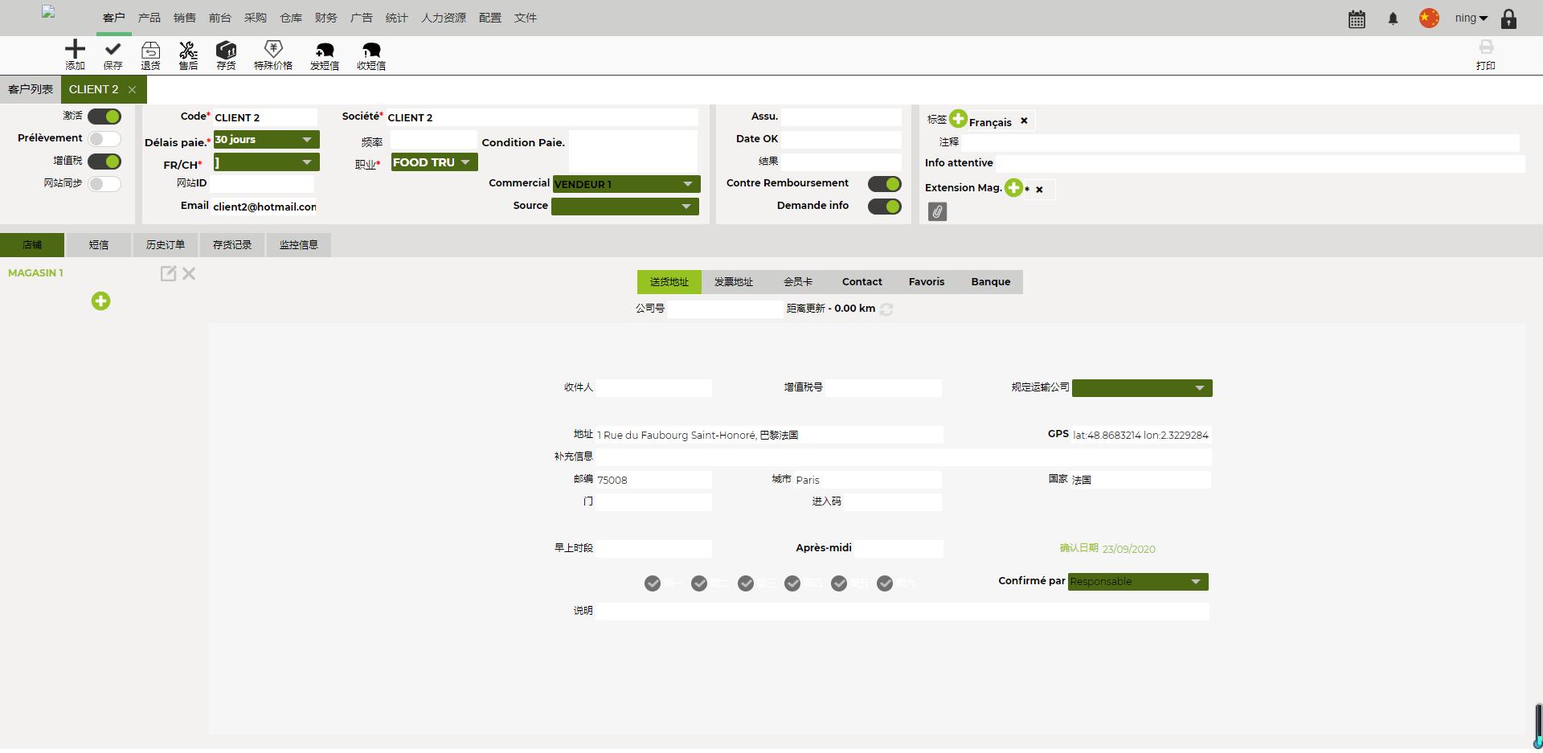Expand the Délais paie. 30 jours dropdown
The image size is (1543, 753).
(x=266, y=140)
